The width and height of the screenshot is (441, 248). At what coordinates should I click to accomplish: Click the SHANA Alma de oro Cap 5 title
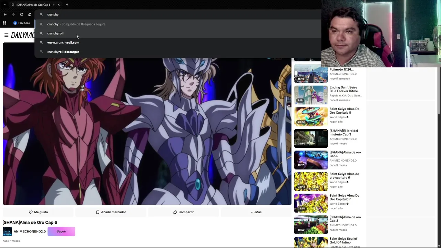tap(345, 154)
